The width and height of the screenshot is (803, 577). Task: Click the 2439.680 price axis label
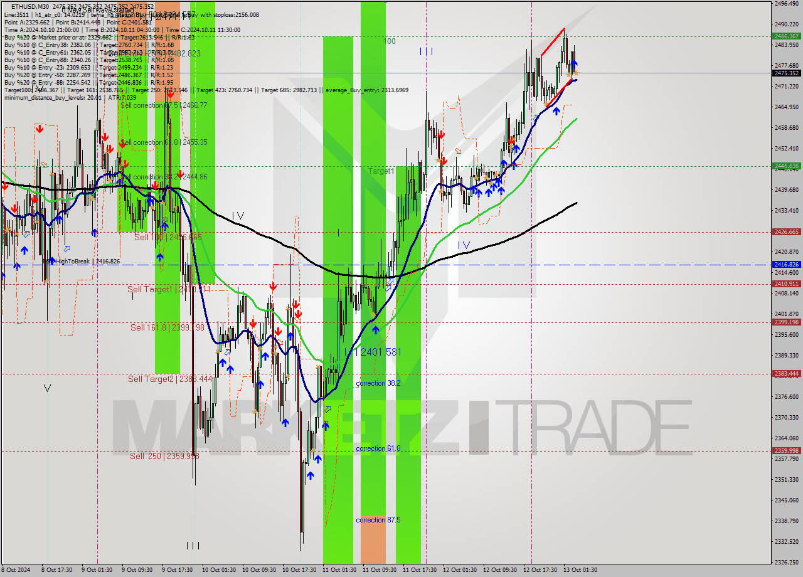786,190
